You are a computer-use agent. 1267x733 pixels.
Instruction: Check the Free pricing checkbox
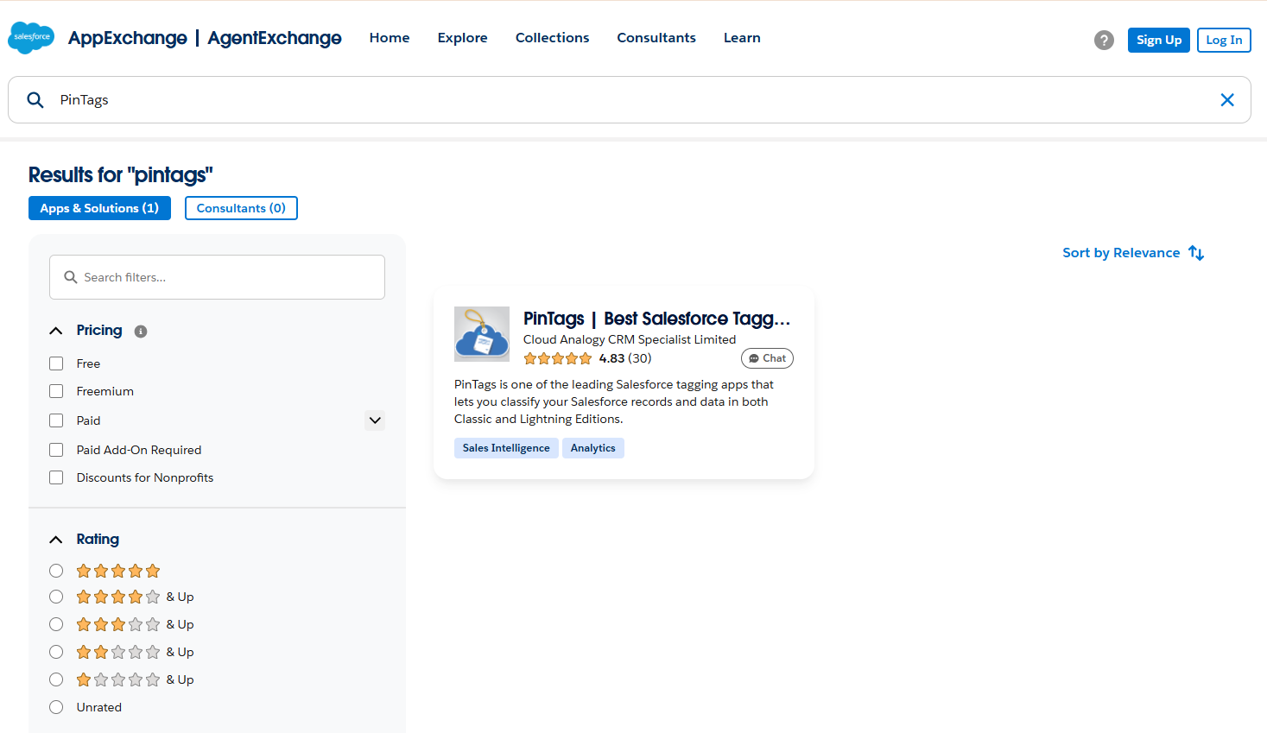coord(56,363)
